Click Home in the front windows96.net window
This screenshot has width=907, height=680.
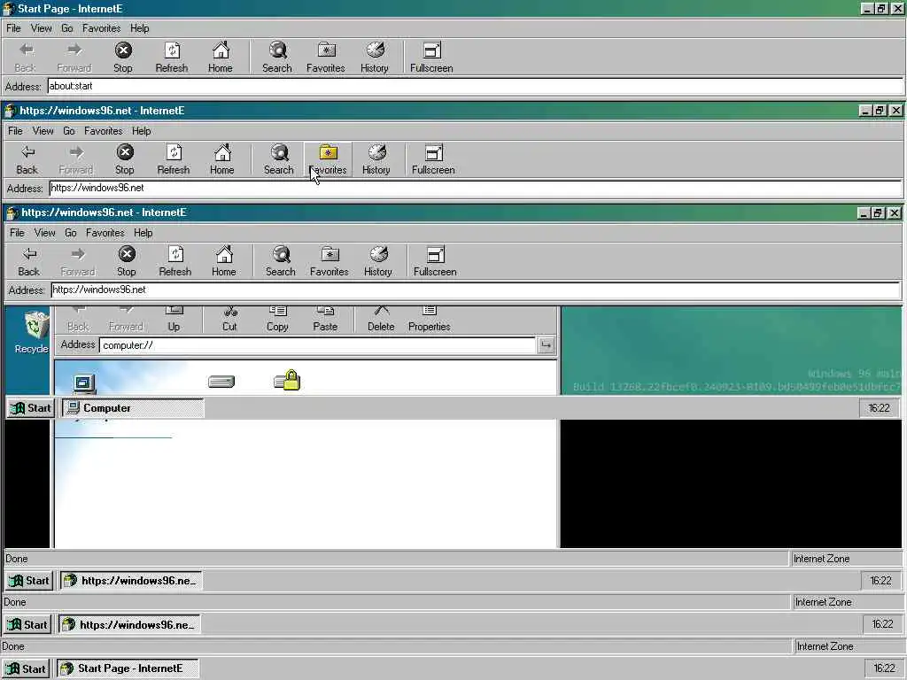point(224,261)
